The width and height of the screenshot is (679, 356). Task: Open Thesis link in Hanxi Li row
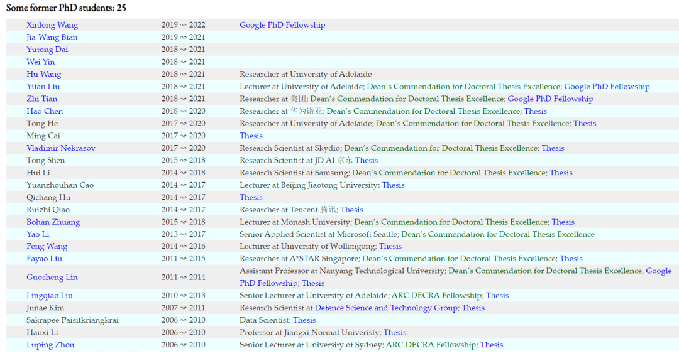pos(395,333)
